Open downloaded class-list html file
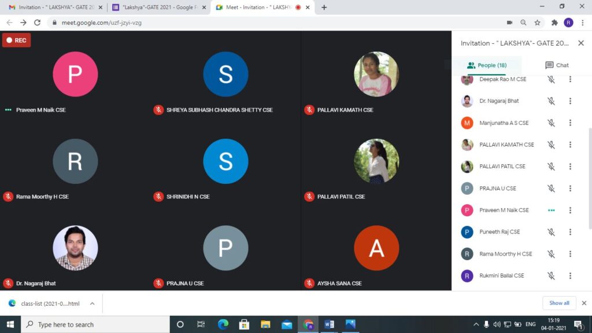The width and height of the screenshot is (592, 333). [x=50, y=304]
